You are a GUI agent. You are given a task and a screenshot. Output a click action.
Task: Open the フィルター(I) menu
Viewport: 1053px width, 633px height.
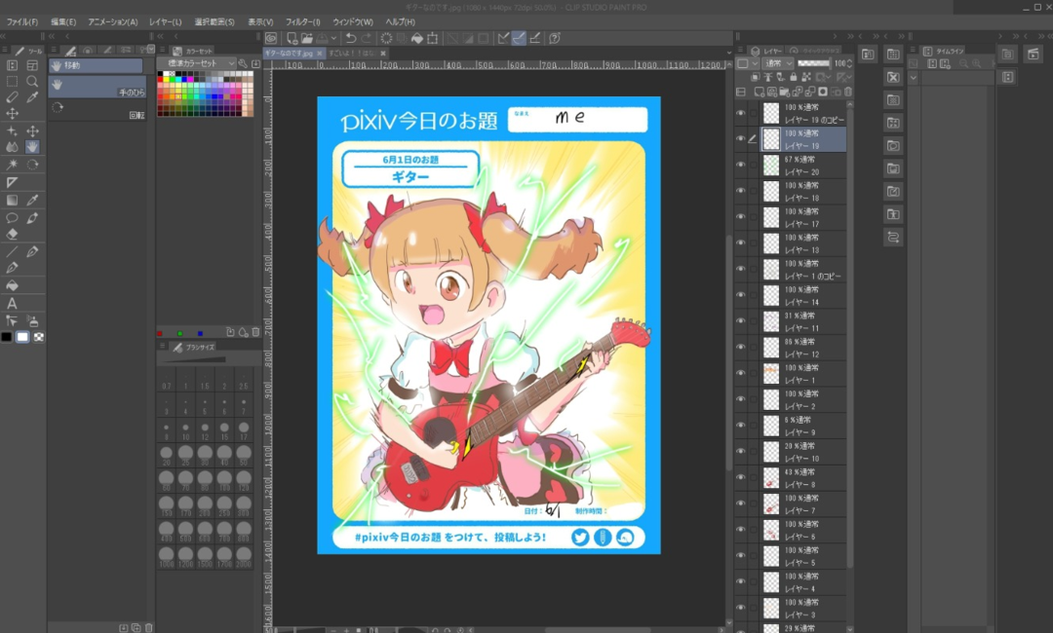point(302,21)
